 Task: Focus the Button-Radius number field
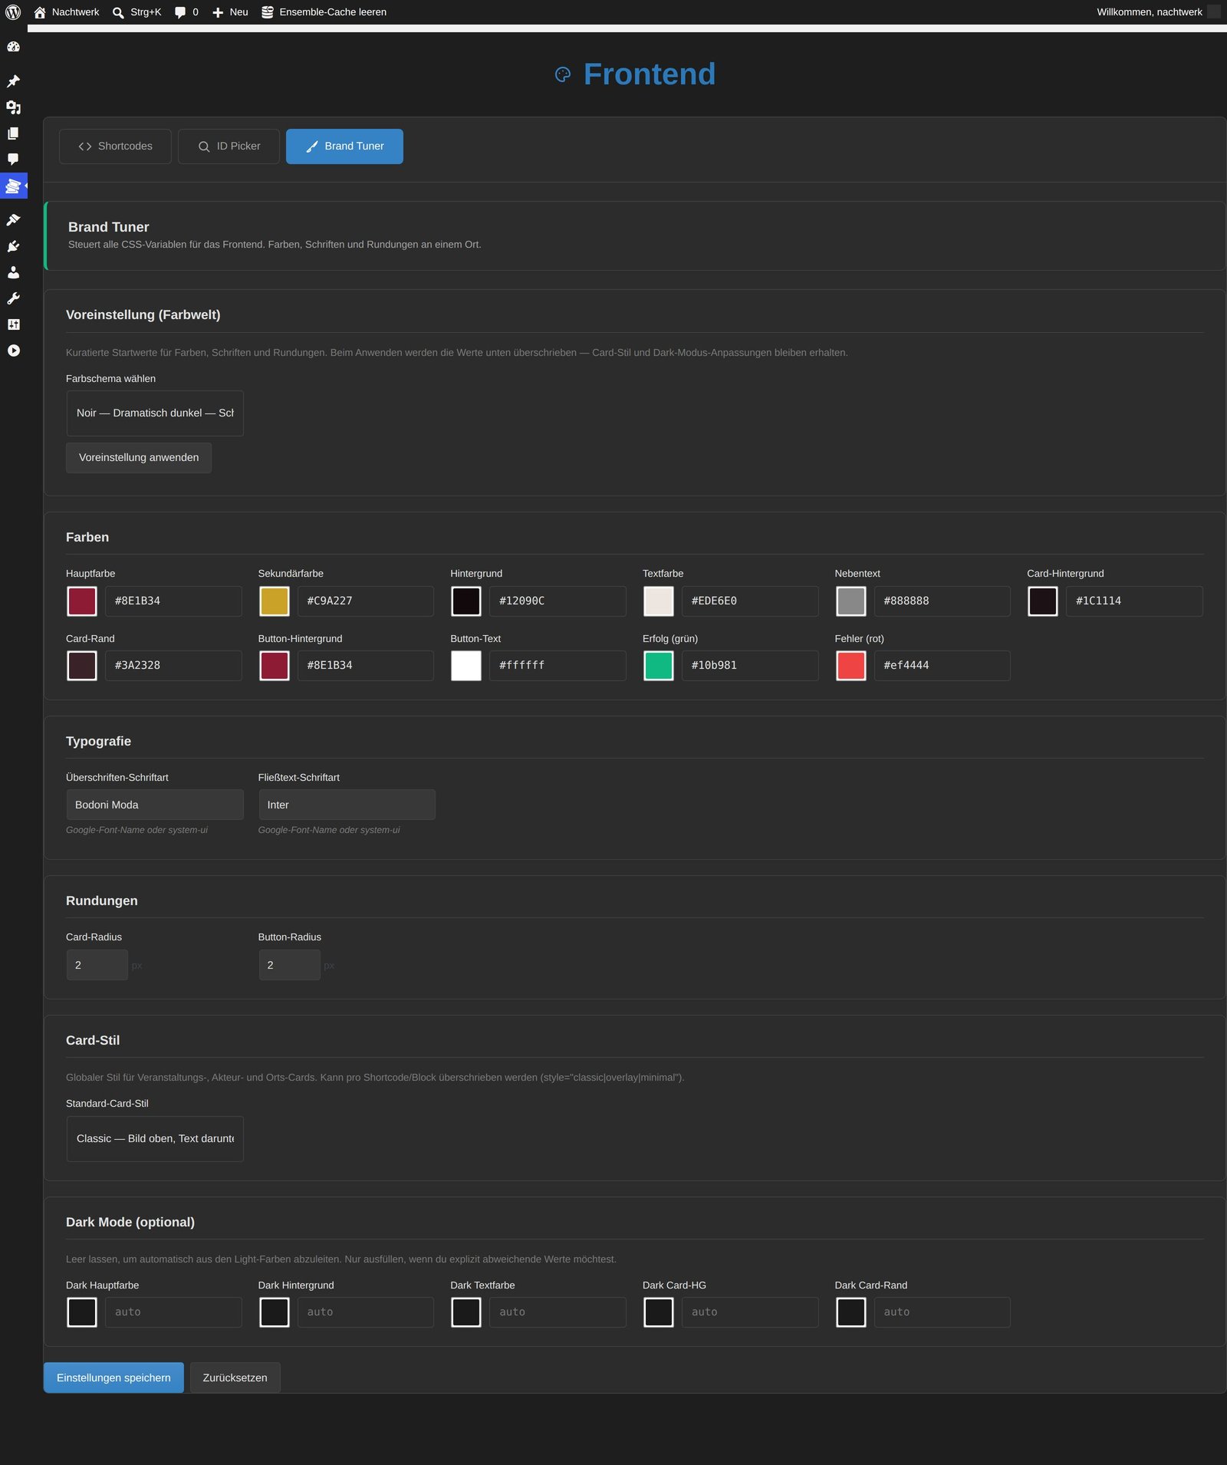coord(289,965)
